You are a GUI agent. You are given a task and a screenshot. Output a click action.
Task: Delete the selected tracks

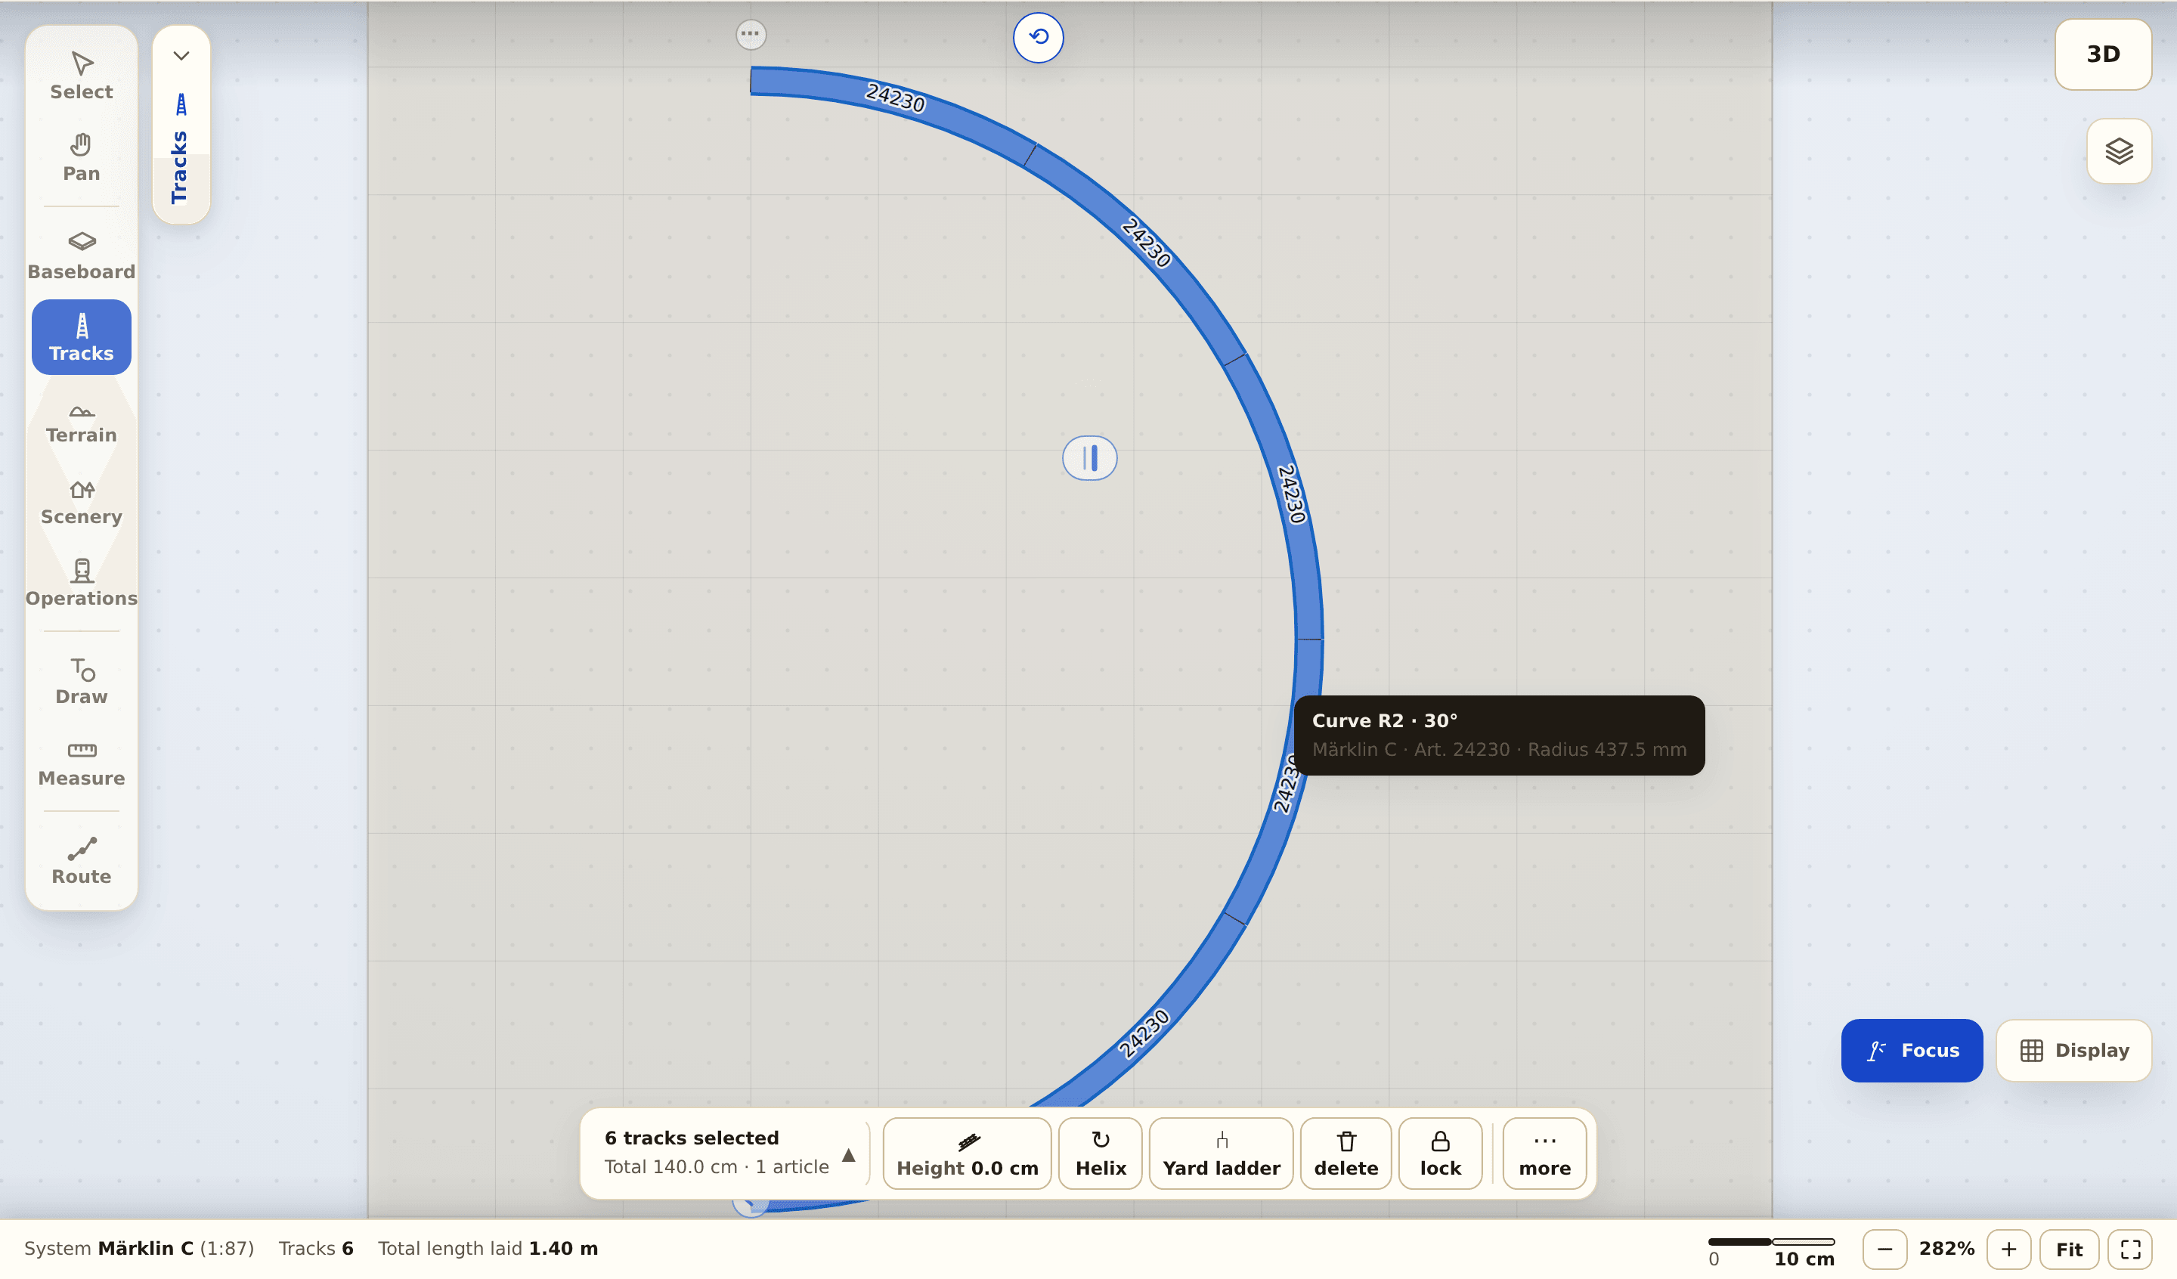(1346, 1154)
